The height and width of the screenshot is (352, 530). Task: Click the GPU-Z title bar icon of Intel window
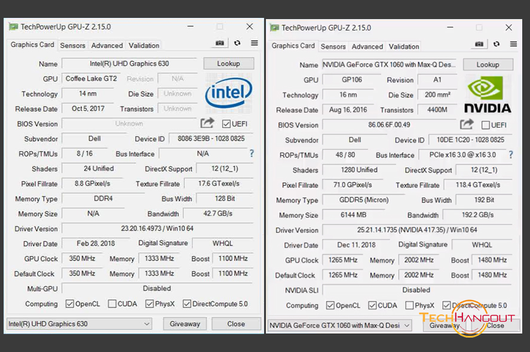[14, 27]
